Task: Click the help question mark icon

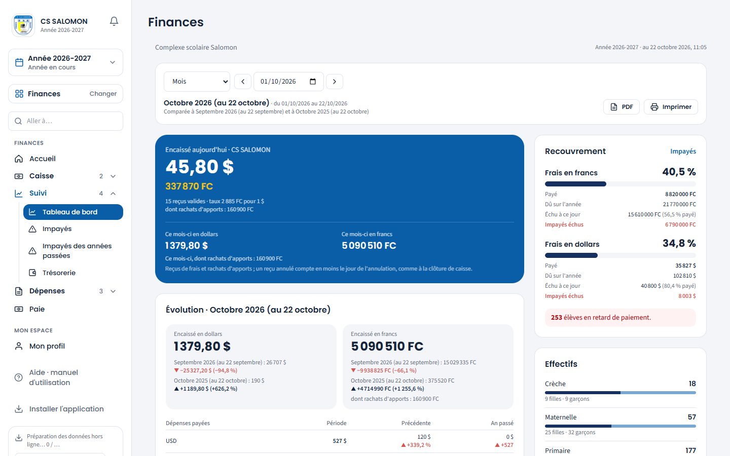Action: coord(19,377)
